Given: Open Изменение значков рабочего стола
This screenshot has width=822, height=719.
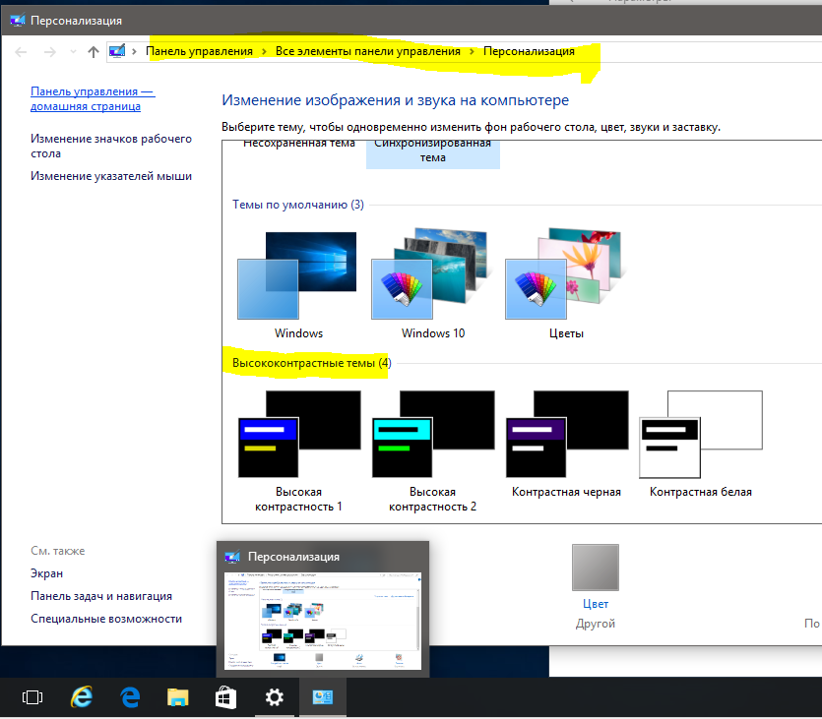Looking at the screenshot, I should (111, 147).
